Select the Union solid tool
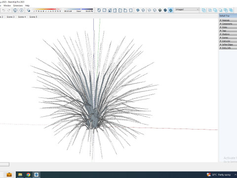This screenshot has width=237, height=178. [x=215, y=10]
